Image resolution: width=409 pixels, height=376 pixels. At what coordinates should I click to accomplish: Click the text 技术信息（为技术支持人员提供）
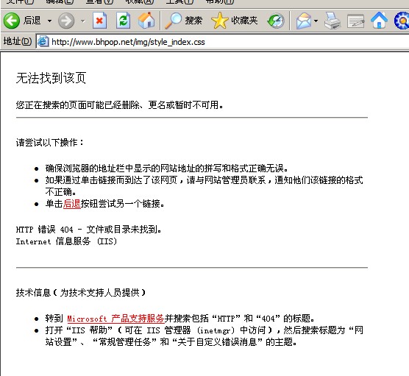pyautogui.click(x=81, y=293)
